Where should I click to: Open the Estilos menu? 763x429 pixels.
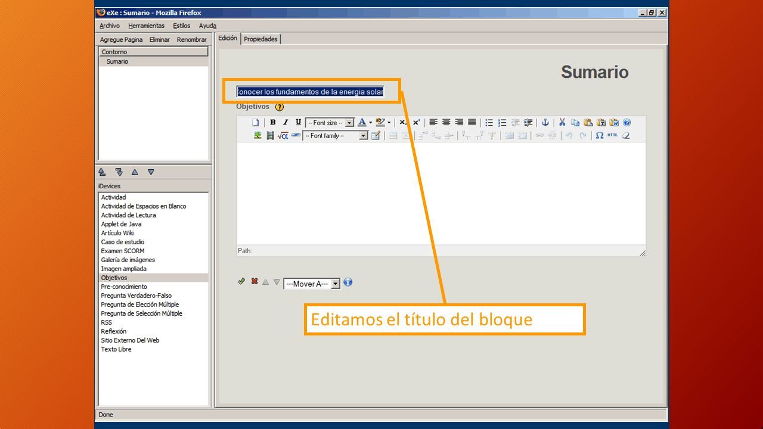182,26
